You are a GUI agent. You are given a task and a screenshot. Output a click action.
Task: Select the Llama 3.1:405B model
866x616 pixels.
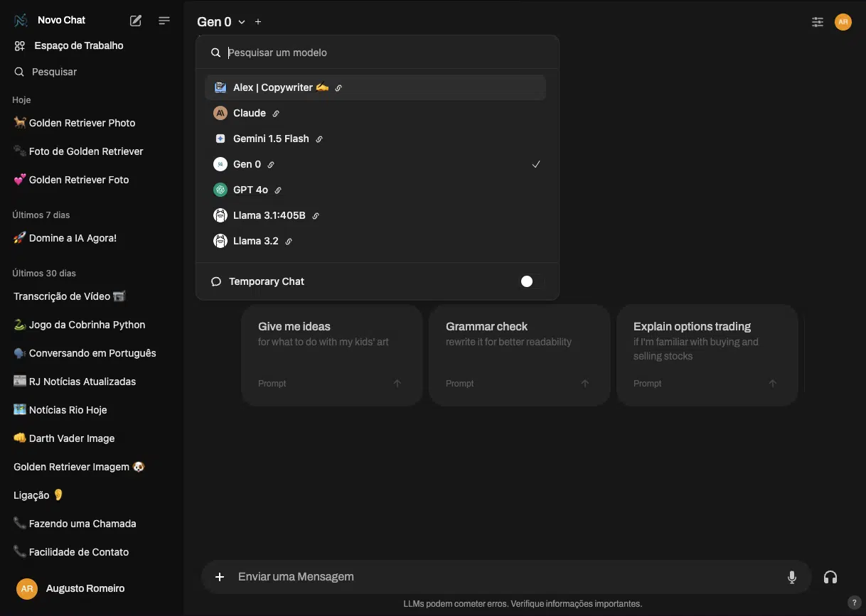tap(375, 215)
